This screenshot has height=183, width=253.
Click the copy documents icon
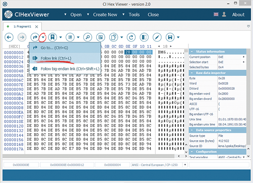(x=114, y=37)
